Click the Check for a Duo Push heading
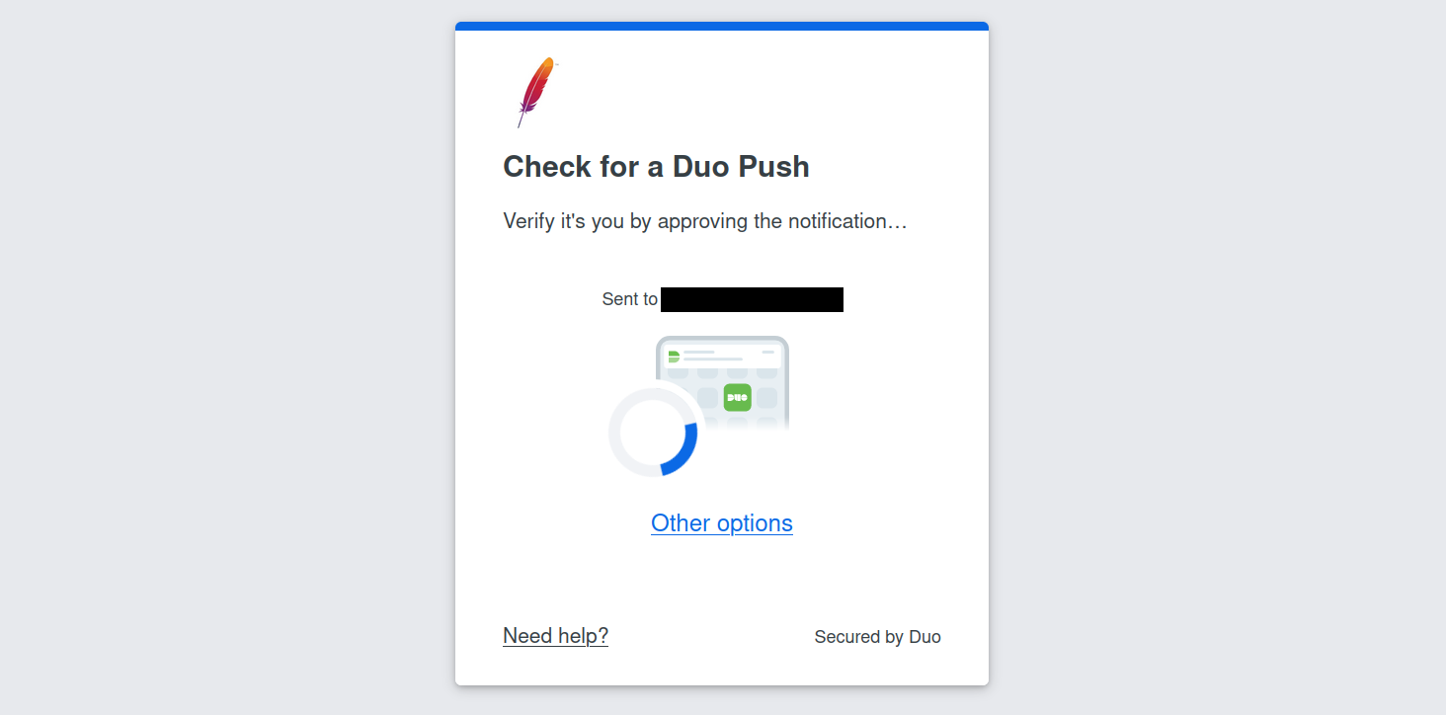This screenshot has height=715, width=1446. point(656,167)
